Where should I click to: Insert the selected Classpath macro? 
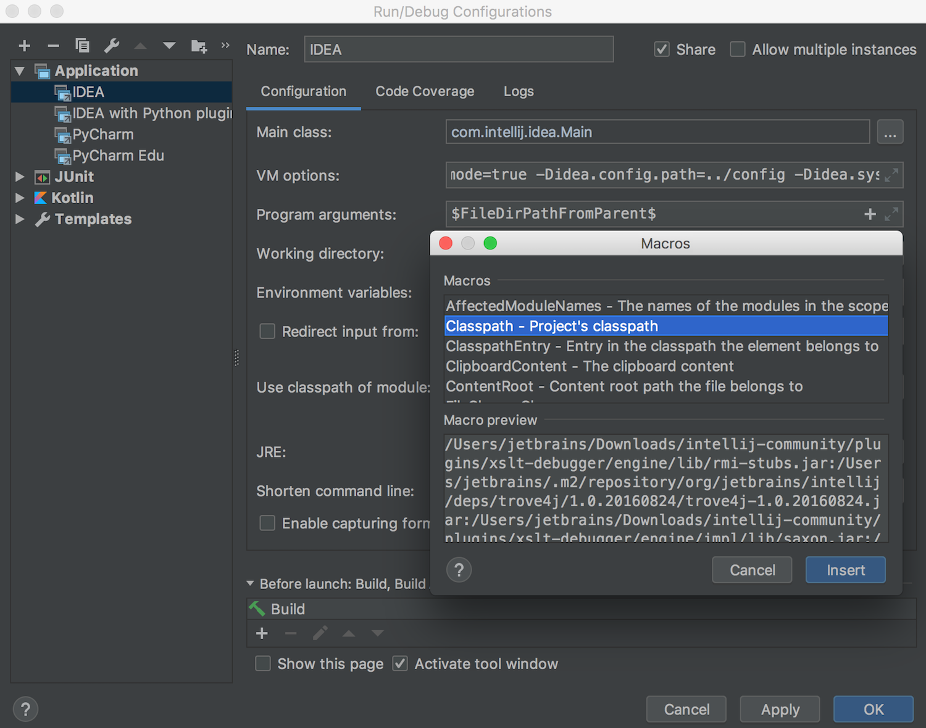(845, 569)
